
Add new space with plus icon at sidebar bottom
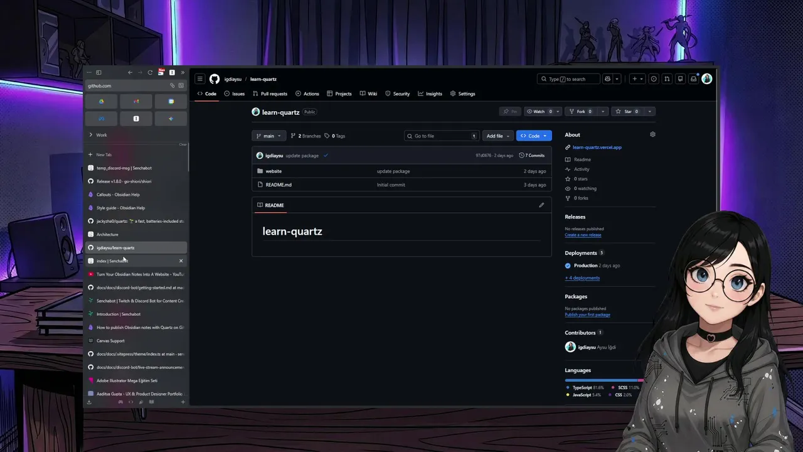[183, 402]
